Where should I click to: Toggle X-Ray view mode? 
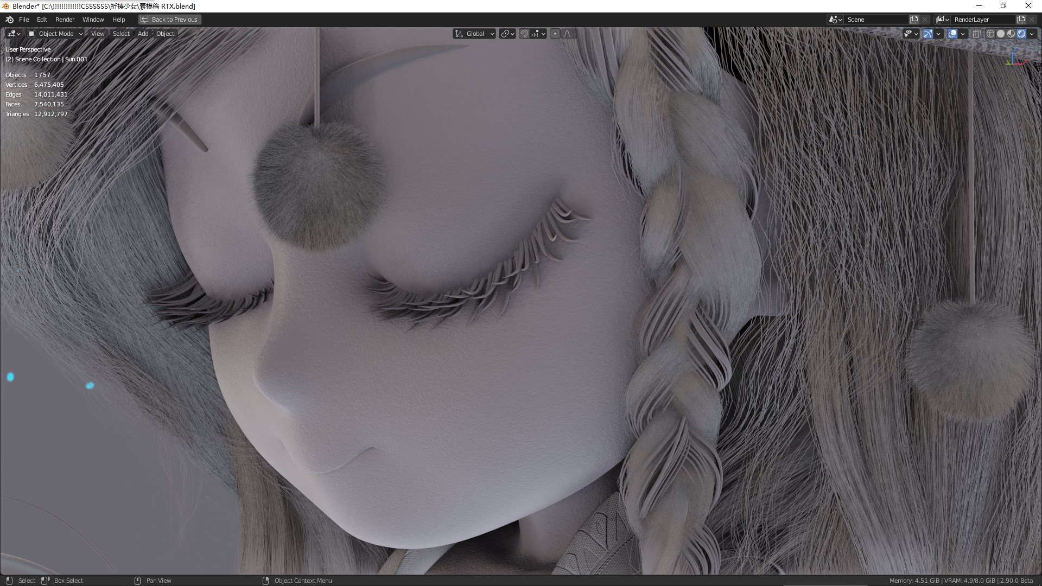click(977, 34)
